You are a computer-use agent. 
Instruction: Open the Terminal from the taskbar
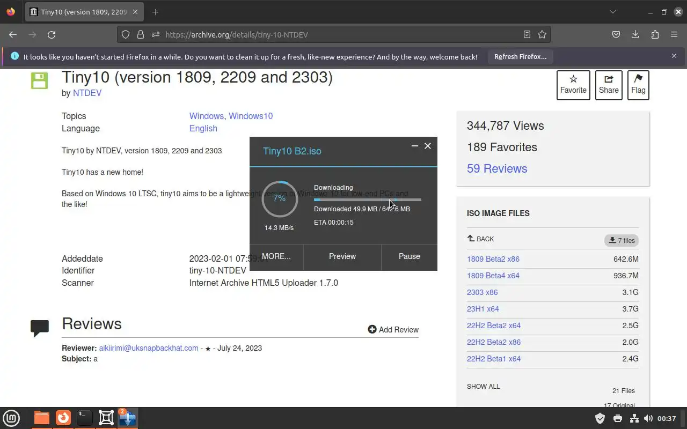click(x=84, y=418)
